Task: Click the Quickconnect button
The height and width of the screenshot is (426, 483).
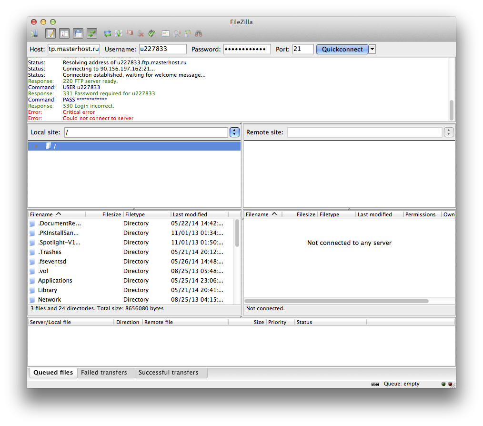Action: pos(342,50)
